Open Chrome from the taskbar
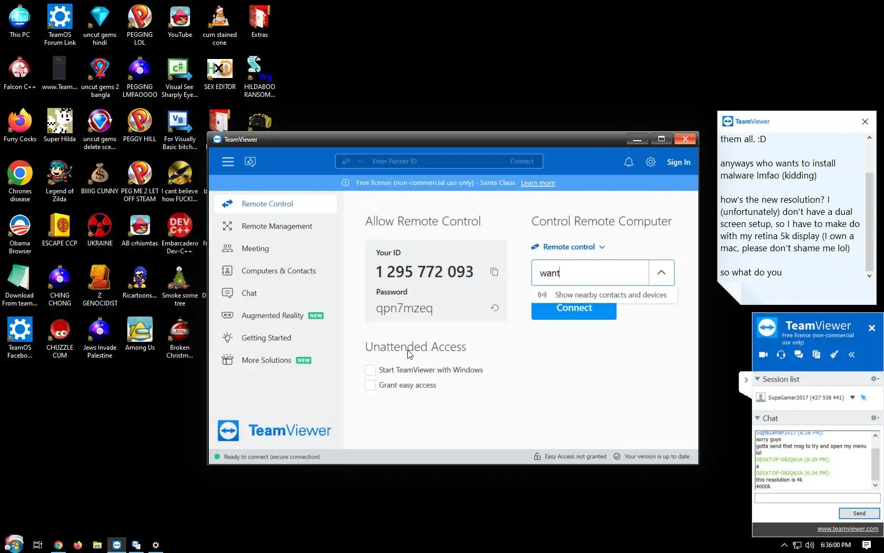The width and height of the screenshot is (884, 553). point(58,545)
